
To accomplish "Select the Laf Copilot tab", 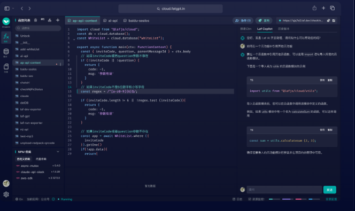I will point(265,29).
